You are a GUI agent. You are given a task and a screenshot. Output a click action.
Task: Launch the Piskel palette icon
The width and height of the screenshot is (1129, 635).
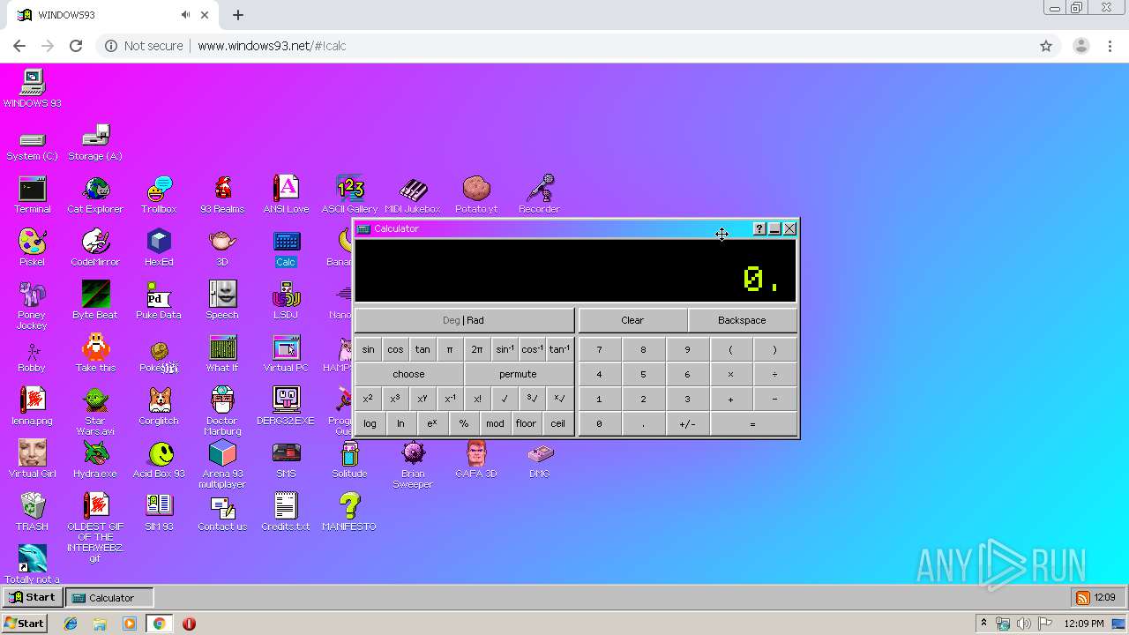pyautogui.click(x=32, y=247)
